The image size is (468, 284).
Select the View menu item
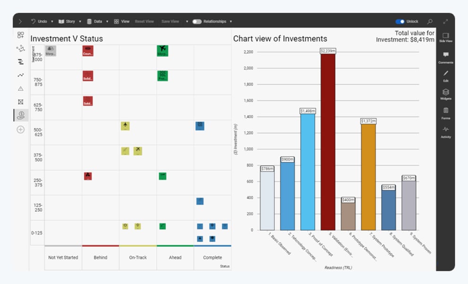(124, 21)
